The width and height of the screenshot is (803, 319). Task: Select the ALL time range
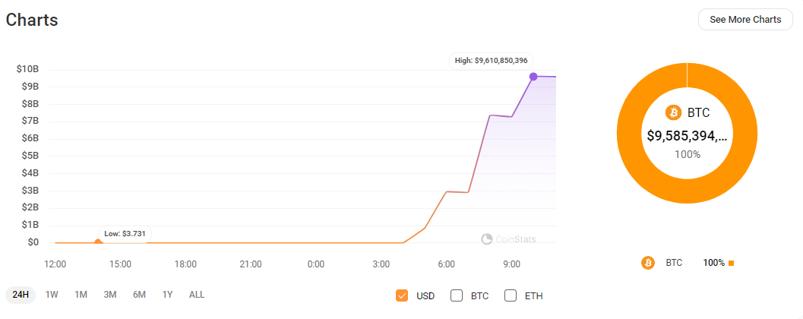tap(197, 295)
